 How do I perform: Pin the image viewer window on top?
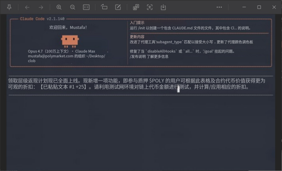click(x=9, y=7)
